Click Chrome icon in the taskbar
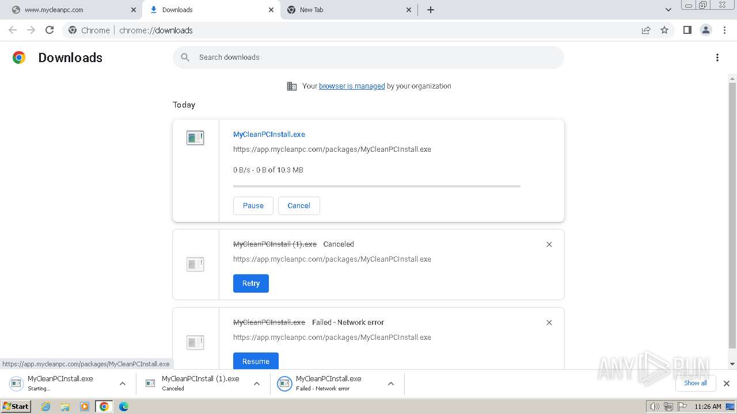 point(104,407)
